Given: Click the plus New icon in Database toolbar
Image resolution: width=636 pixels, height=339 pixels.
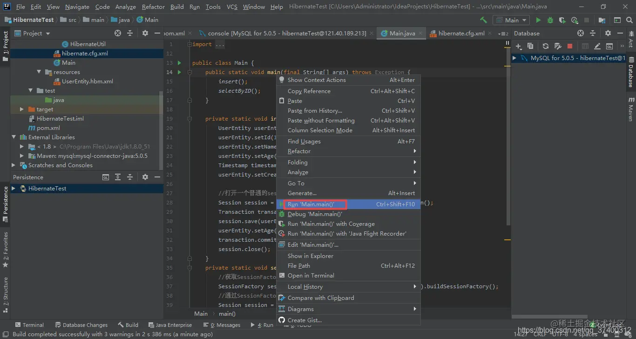Looking at the screenshot, I should coord(519,46).
